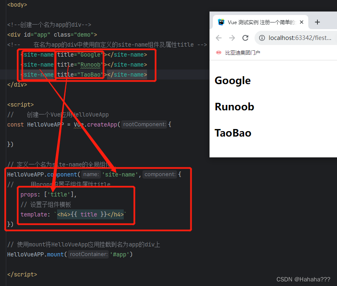This screenshot has width=337, height=286.
Task: Click HelloVueAPP.mount call
Action: pyautogui.click(x=35, y=254)
